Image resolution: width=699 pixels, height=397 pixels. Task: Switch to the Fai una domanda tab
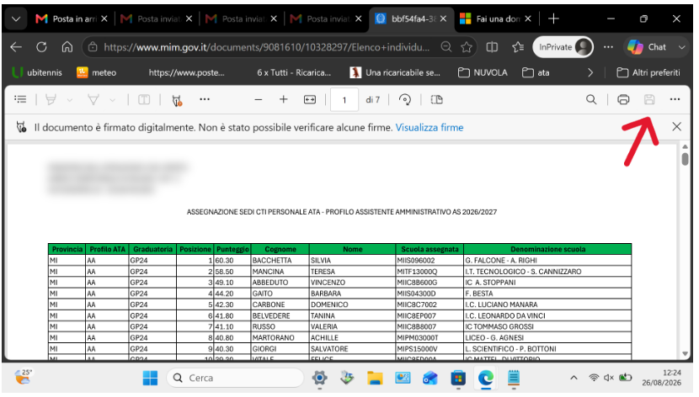[x=490, y=19]
